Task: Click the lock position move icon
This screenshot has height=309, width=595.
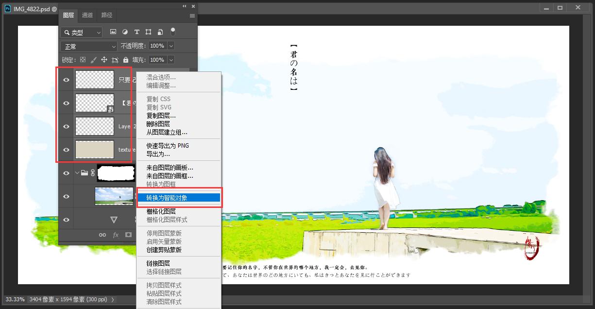Action: 104,60
